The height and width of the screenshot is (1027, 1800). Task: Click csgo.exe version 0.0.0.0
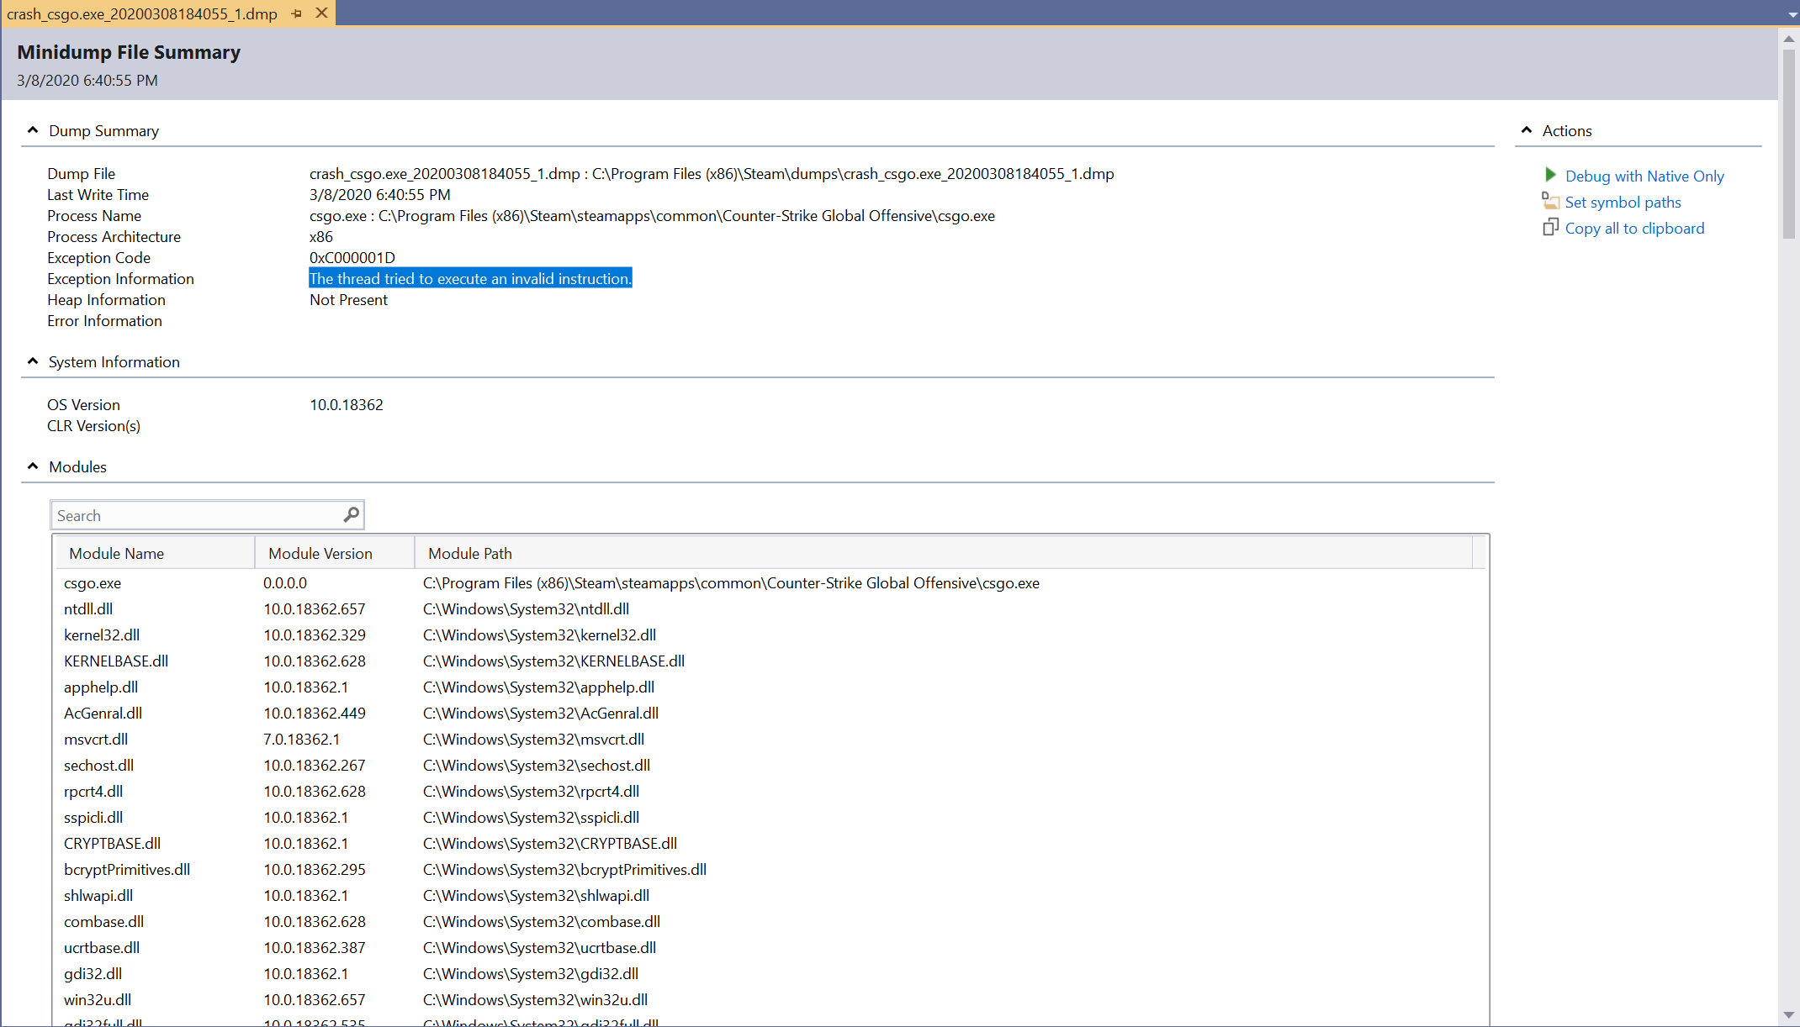click(285, 582)
